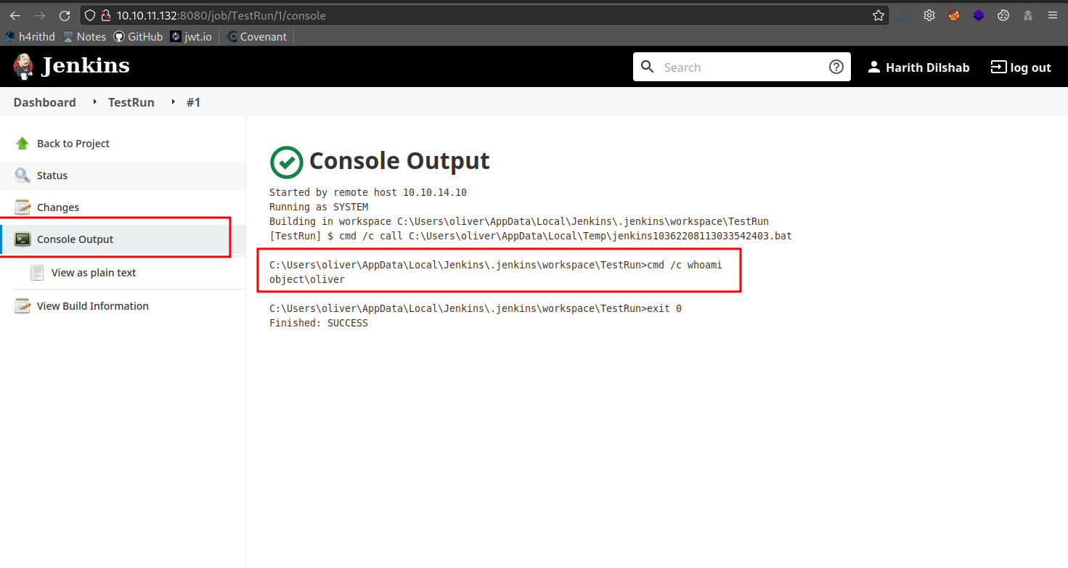Open the cookie editor extension icon

click(1003, 15)
